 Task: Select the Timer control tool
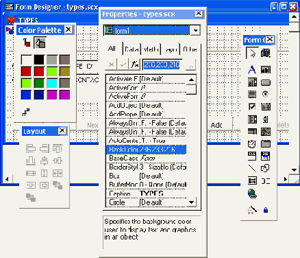(x=252, y=144)
